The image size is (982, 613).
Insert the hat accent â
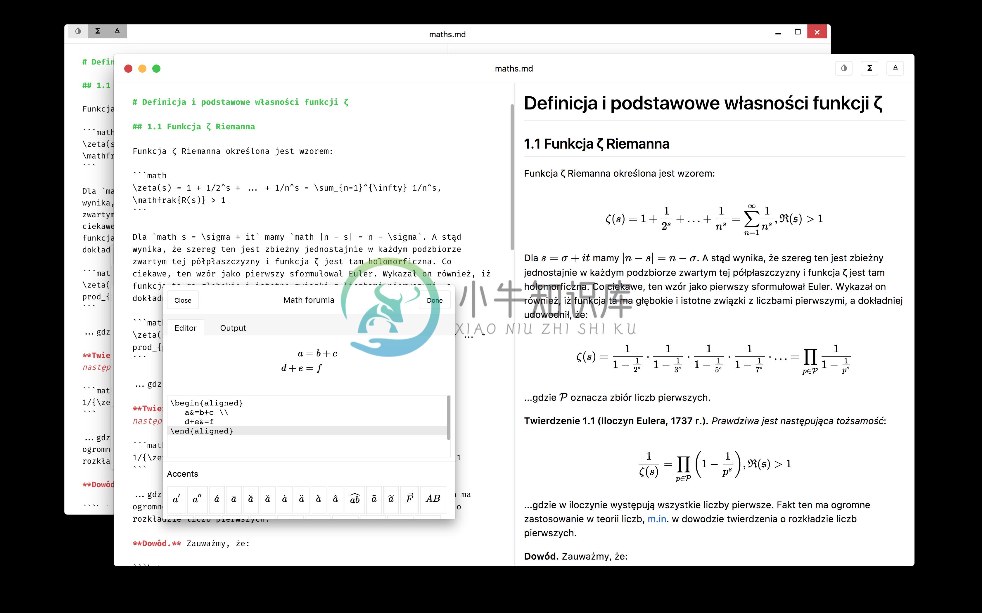[335, 499]
